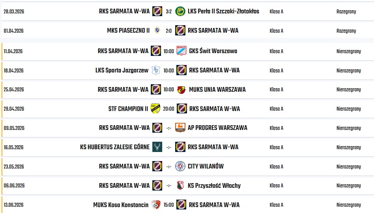Open the KS HUBERTUS ZALESIE GÓRNE team link
Image resolution: width=374 pixels, height=213 pixels.
pyautogui.click(x=115, y=147)
